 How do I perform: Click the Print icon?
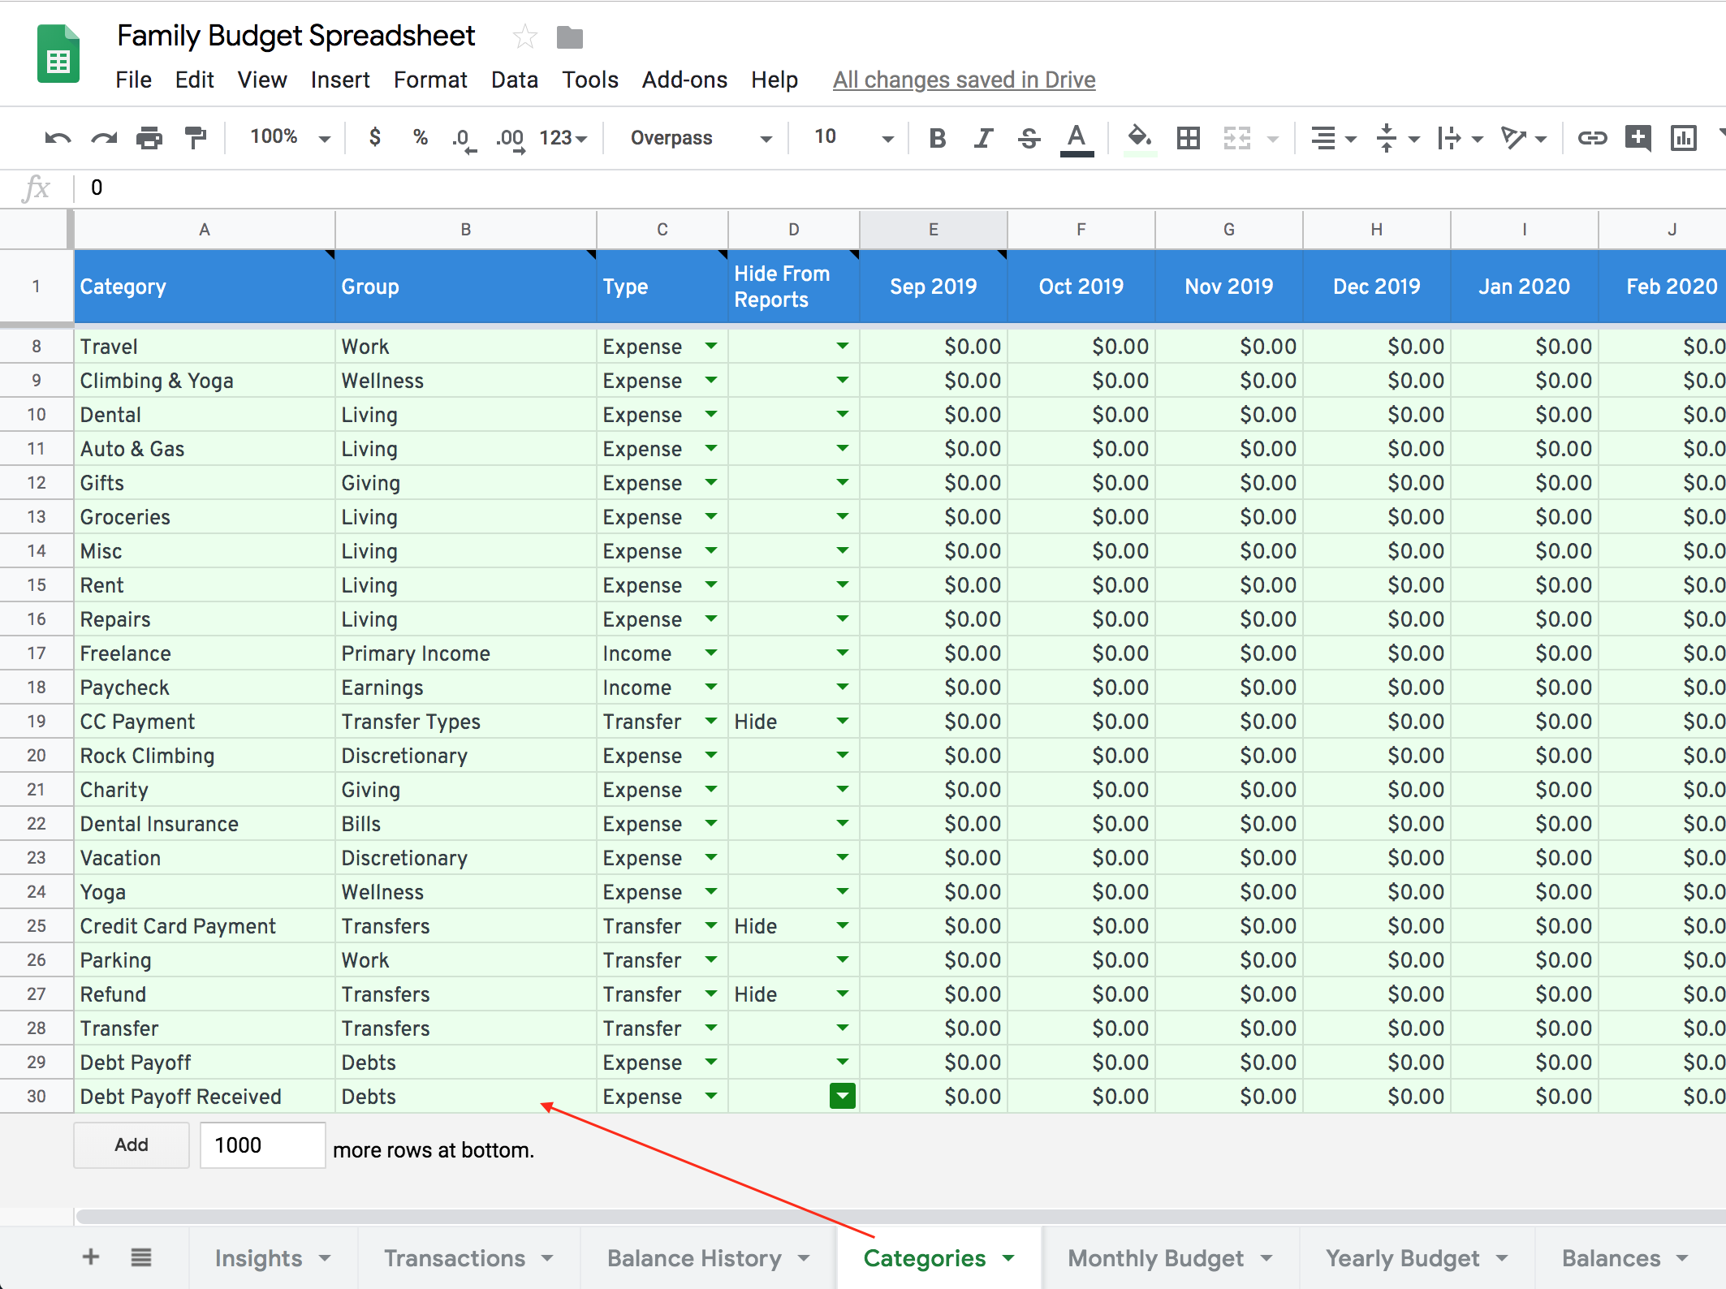click(149, 138)
